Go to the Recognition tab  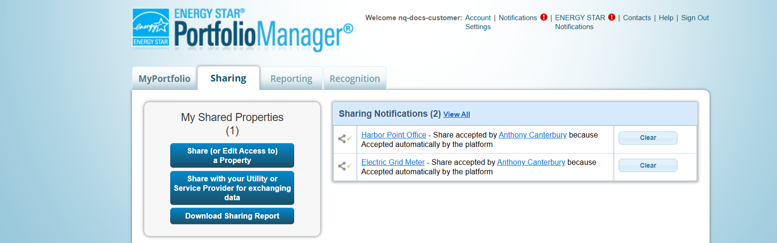[355, 79]
